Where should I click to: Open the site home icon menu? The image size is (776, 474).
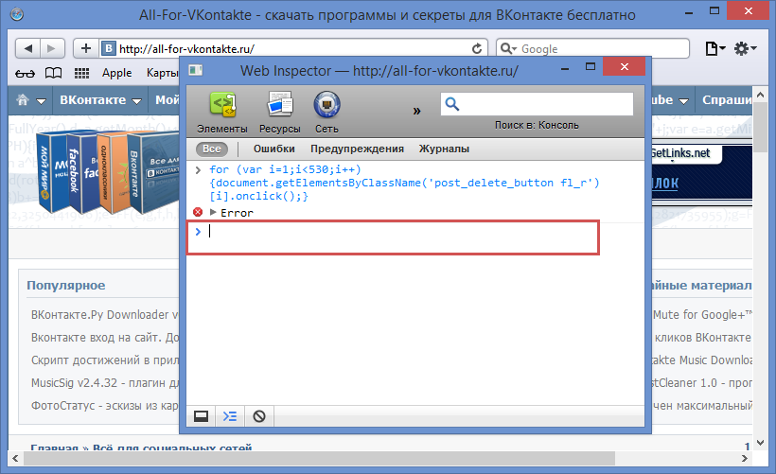pos(30,100)
